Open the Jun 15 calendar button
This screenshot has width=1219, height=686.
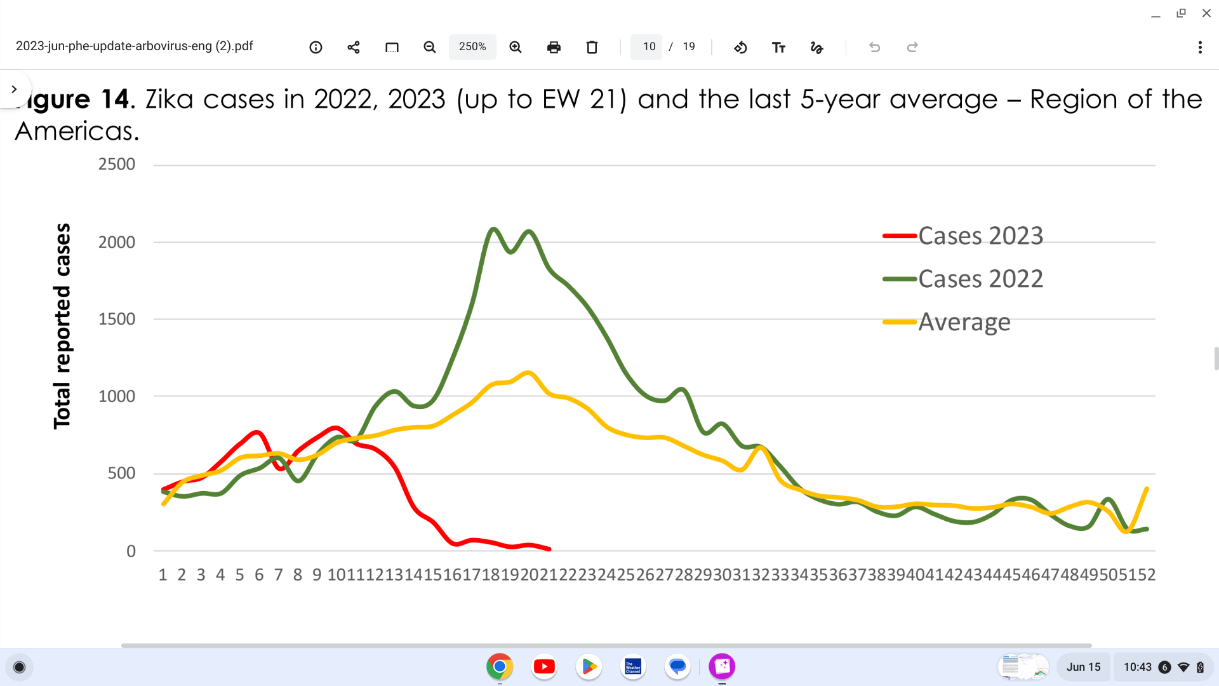(x=1083, y=667)
